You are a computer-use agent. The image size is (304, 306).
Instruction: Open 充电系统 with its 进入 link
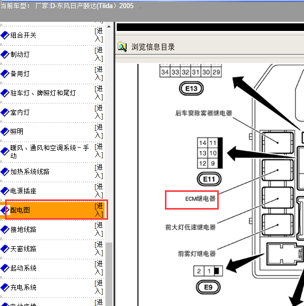(x=99, y=287)
